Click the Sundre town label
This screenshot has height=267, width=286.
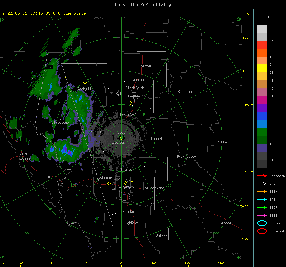click(96, 132)
